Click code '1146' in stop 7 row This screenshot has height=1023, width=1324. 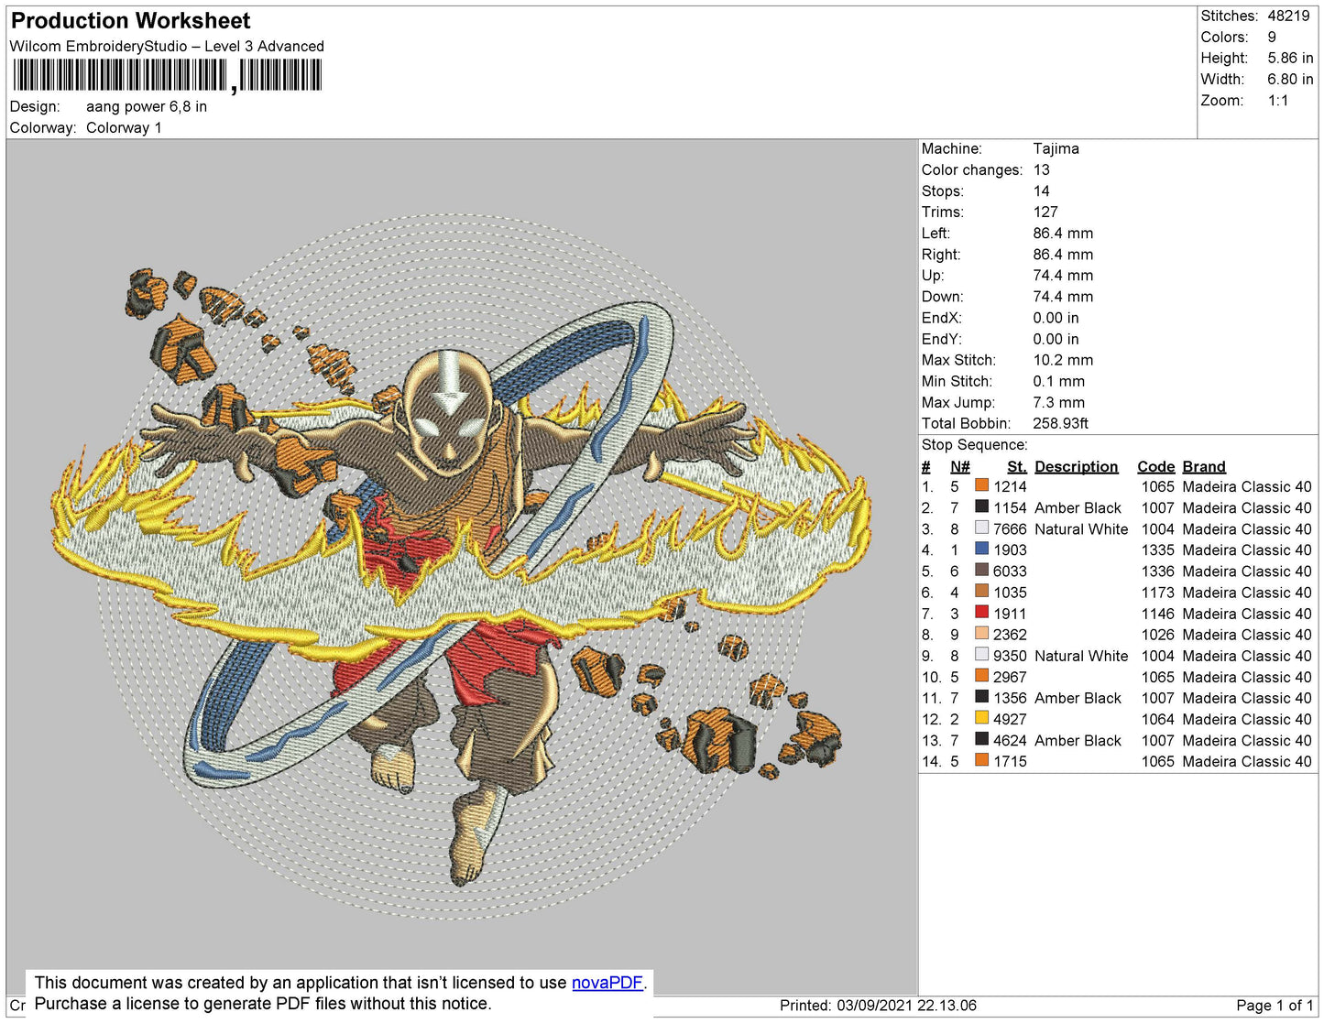point(1157,614)
